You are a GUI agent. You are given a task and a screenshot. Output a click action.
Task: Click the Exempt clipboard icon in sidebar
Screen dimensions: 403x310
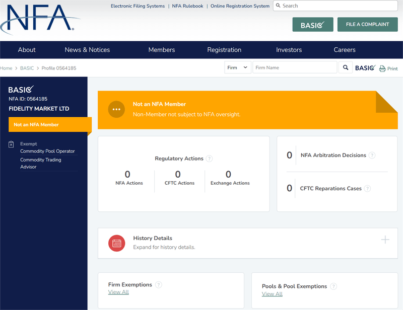[x=11, y=144]
